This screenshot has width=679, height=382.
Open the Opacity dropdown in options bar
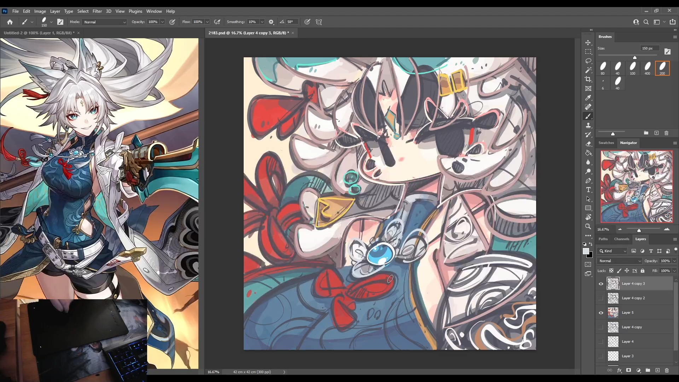[162, 22]
